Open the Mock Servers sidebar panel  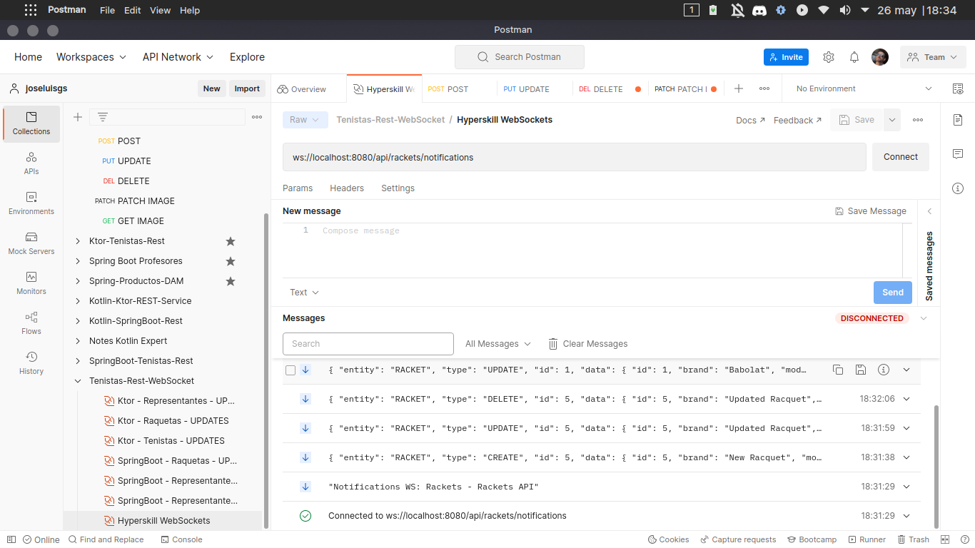point(31,243)
